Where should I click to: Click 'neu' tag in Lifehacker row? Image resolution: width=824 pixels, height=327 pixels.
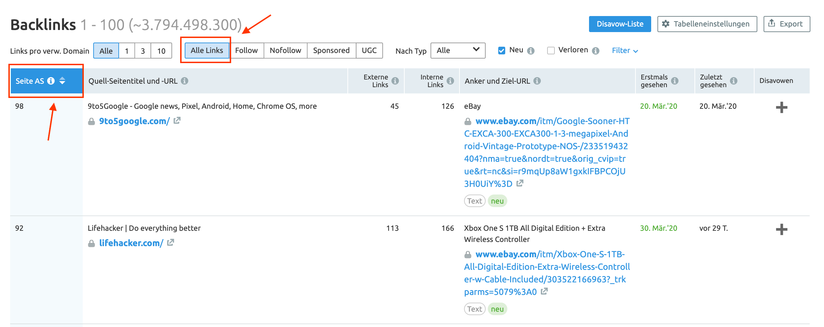pyautogui.click(x=498, y=309)
